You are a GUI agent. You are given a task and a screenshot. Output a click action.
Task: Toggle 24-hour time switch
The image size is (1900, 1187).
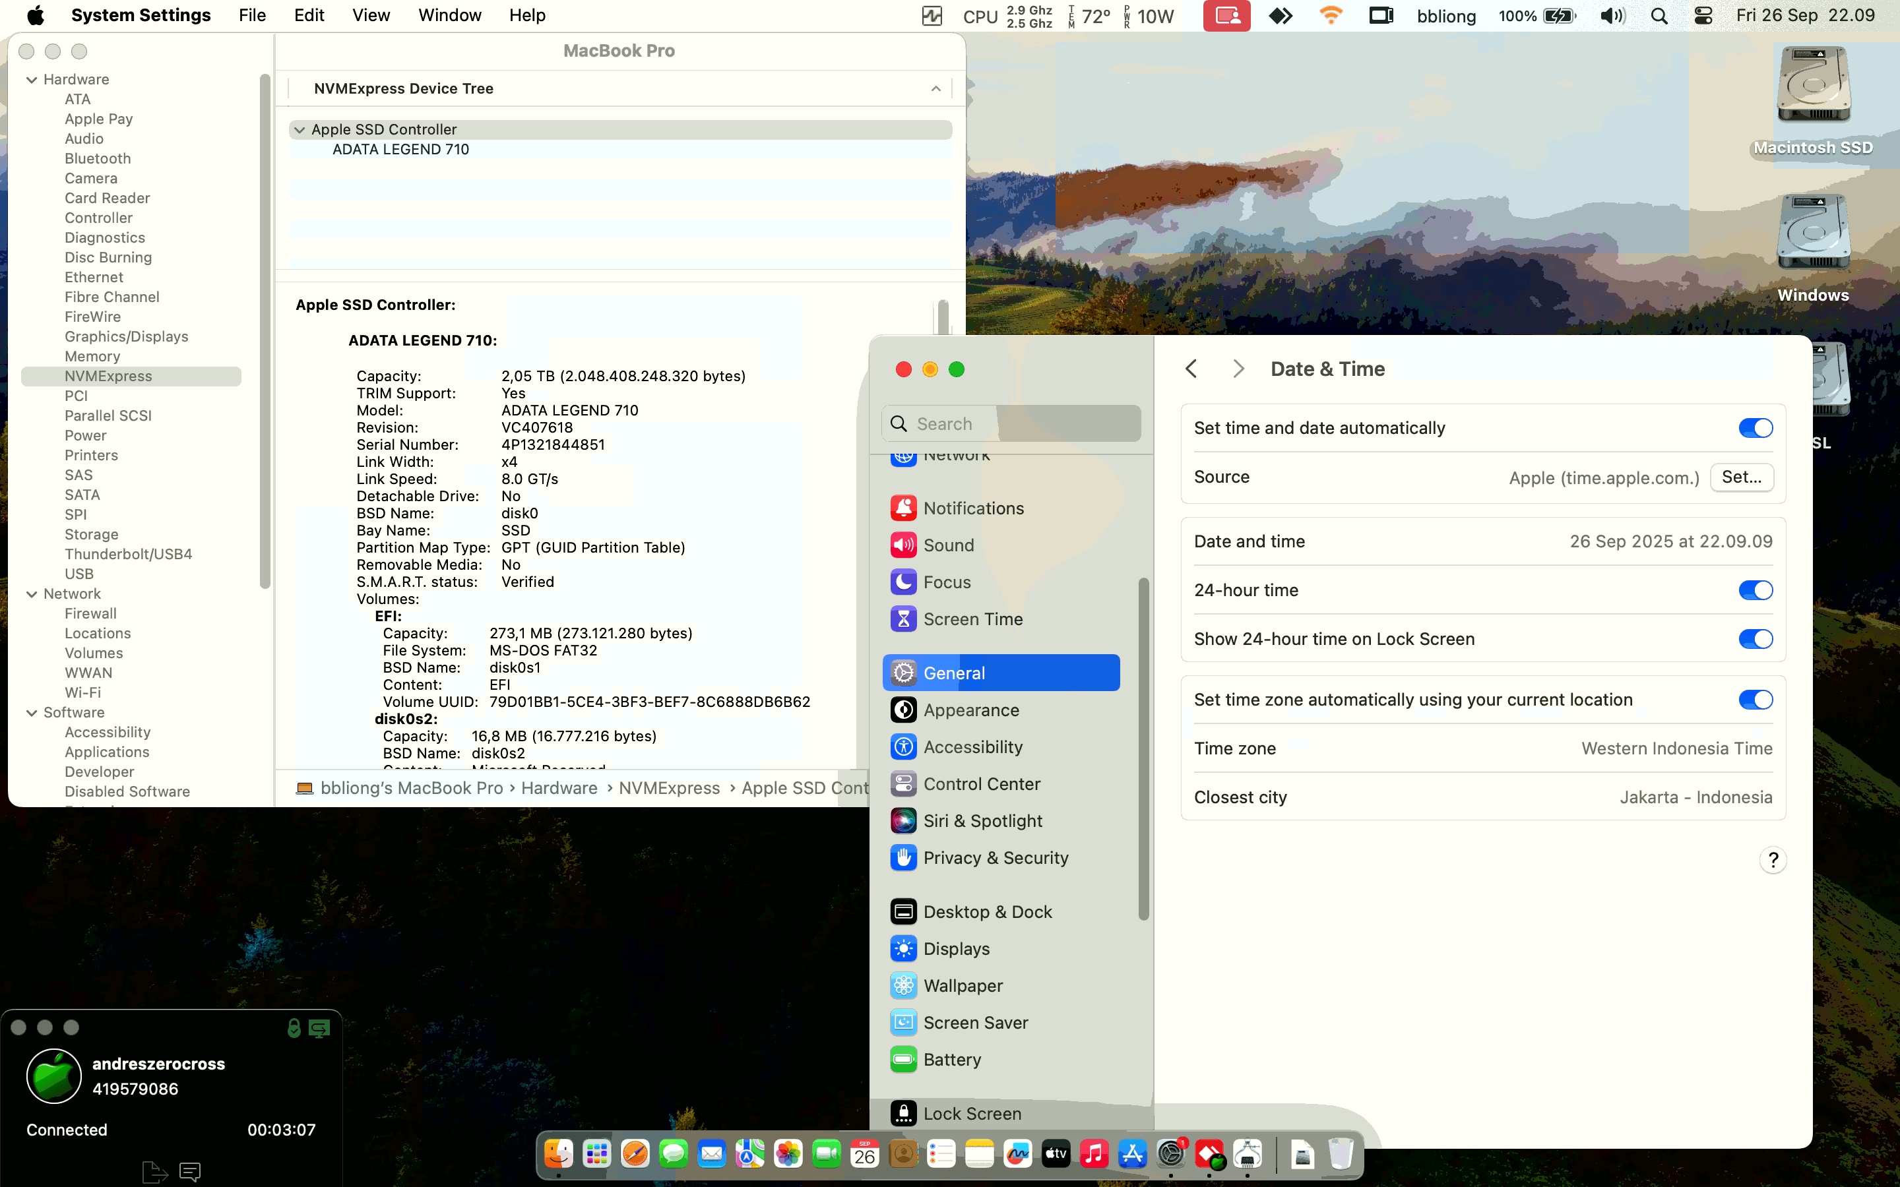[1756, 590]
